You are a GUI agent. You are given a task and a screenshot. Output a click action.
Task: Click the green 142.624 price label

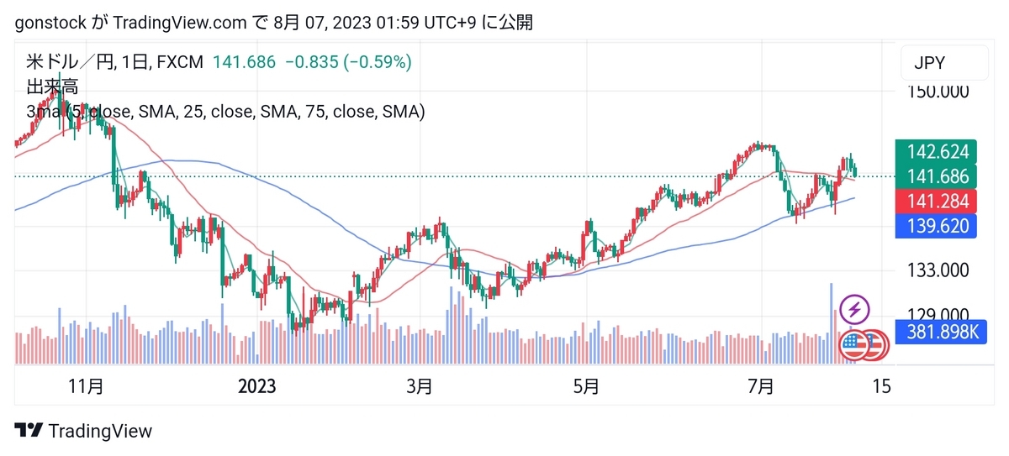click(937, 152)
